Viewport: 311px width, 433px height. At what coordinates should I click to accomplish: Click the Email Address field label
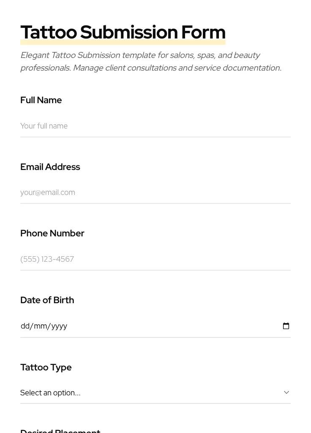pyautogui.click(x=50, y=167)
